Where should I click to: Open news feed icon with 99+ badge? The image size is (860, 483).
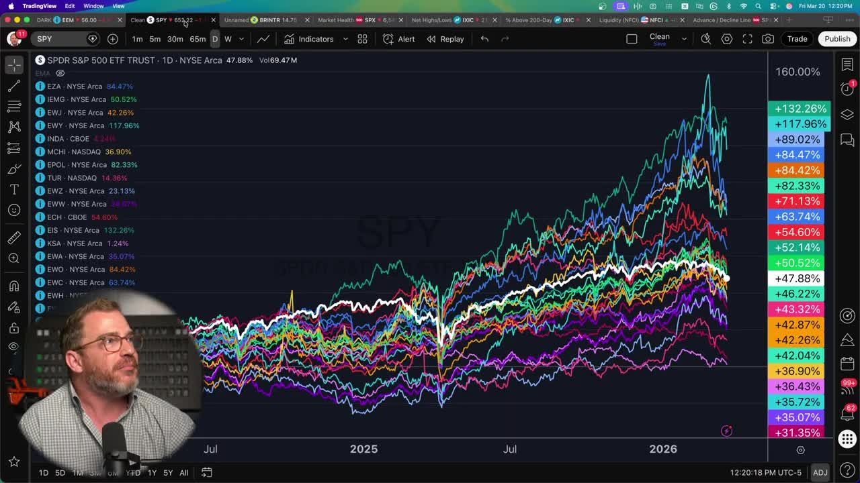847,389
